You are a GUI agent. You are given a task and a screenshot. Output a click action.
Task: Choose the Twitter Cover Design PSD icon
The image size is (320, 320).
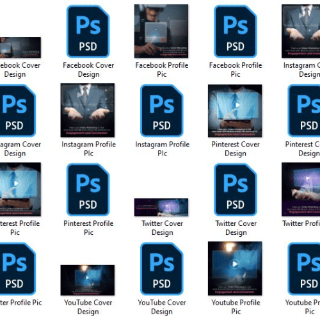(x=236, y=189)
